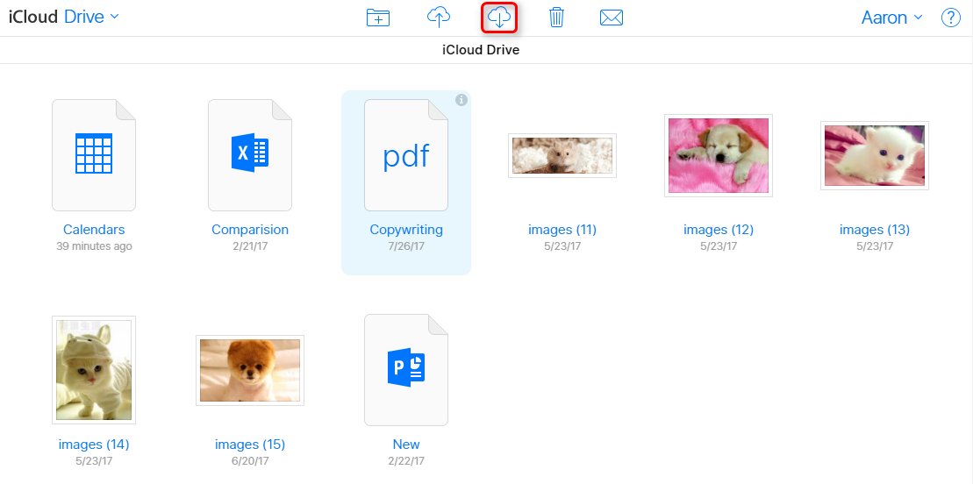Select the Calendars spreadsheet file icon
This screenshot has height=484, width=973.
coord(94,155)
